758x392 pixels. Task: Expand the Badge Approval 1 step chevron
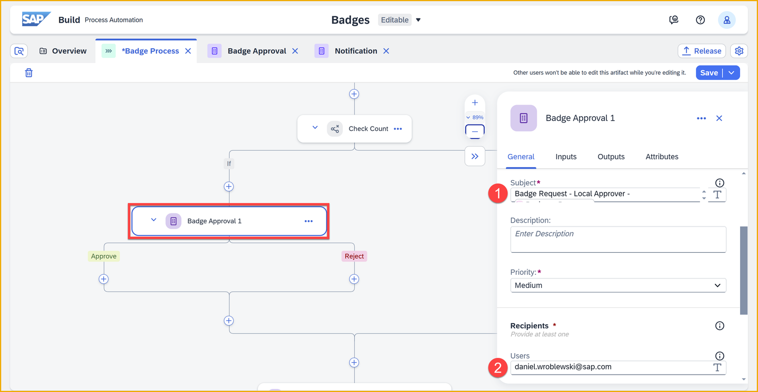(x=154, y=220)
